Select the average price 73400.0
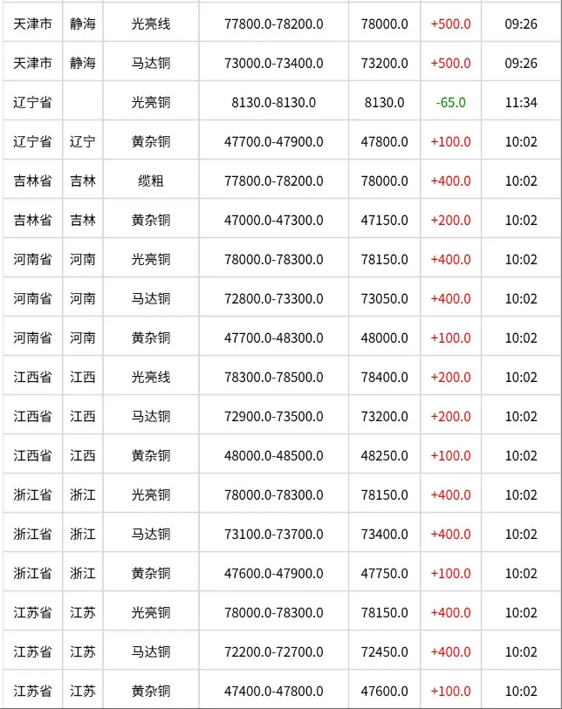 (x=384, y=535)
